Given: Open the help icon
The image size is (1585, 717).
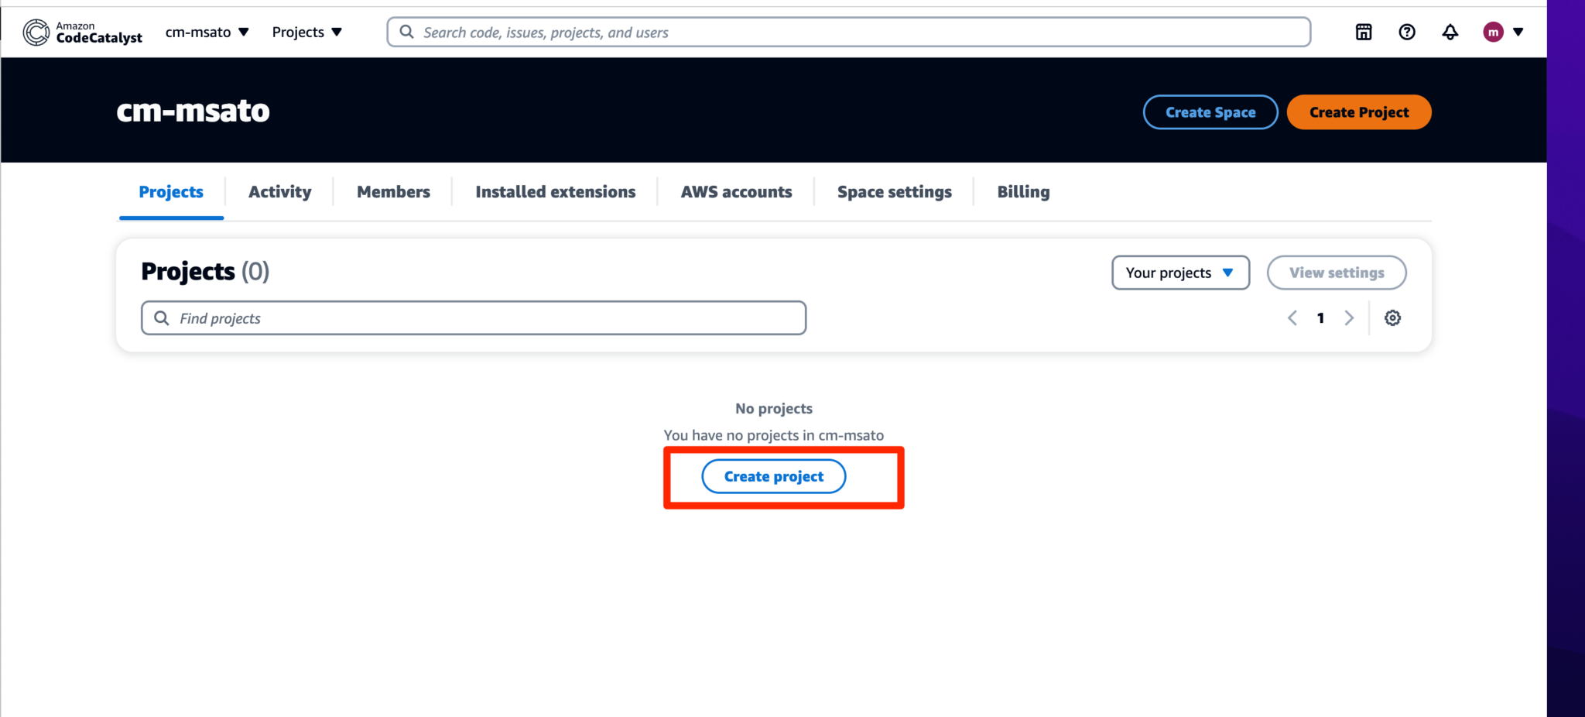Looking at the screenshot, I should click(x=1407, y=32).
